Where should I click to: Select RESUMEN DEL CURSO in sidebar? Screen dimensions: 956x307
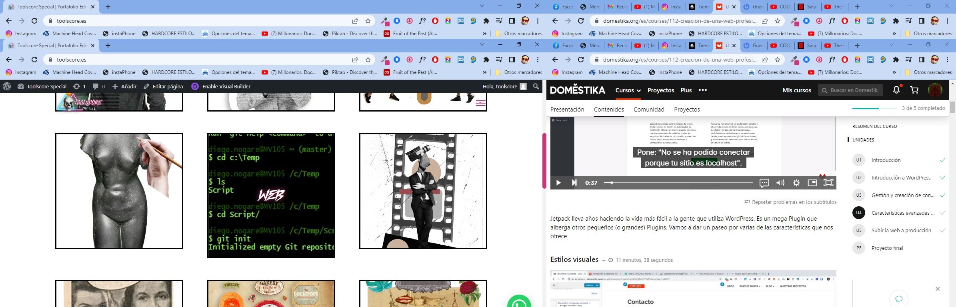click(x=875, y=126)
